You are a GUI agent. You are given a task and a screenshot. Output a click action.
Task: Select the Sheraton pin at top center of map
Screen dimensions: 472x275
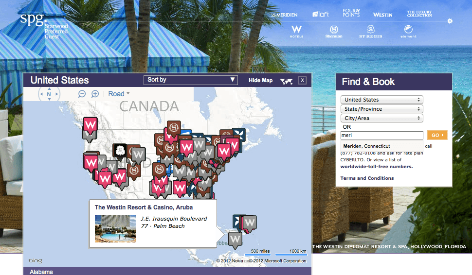174,129
